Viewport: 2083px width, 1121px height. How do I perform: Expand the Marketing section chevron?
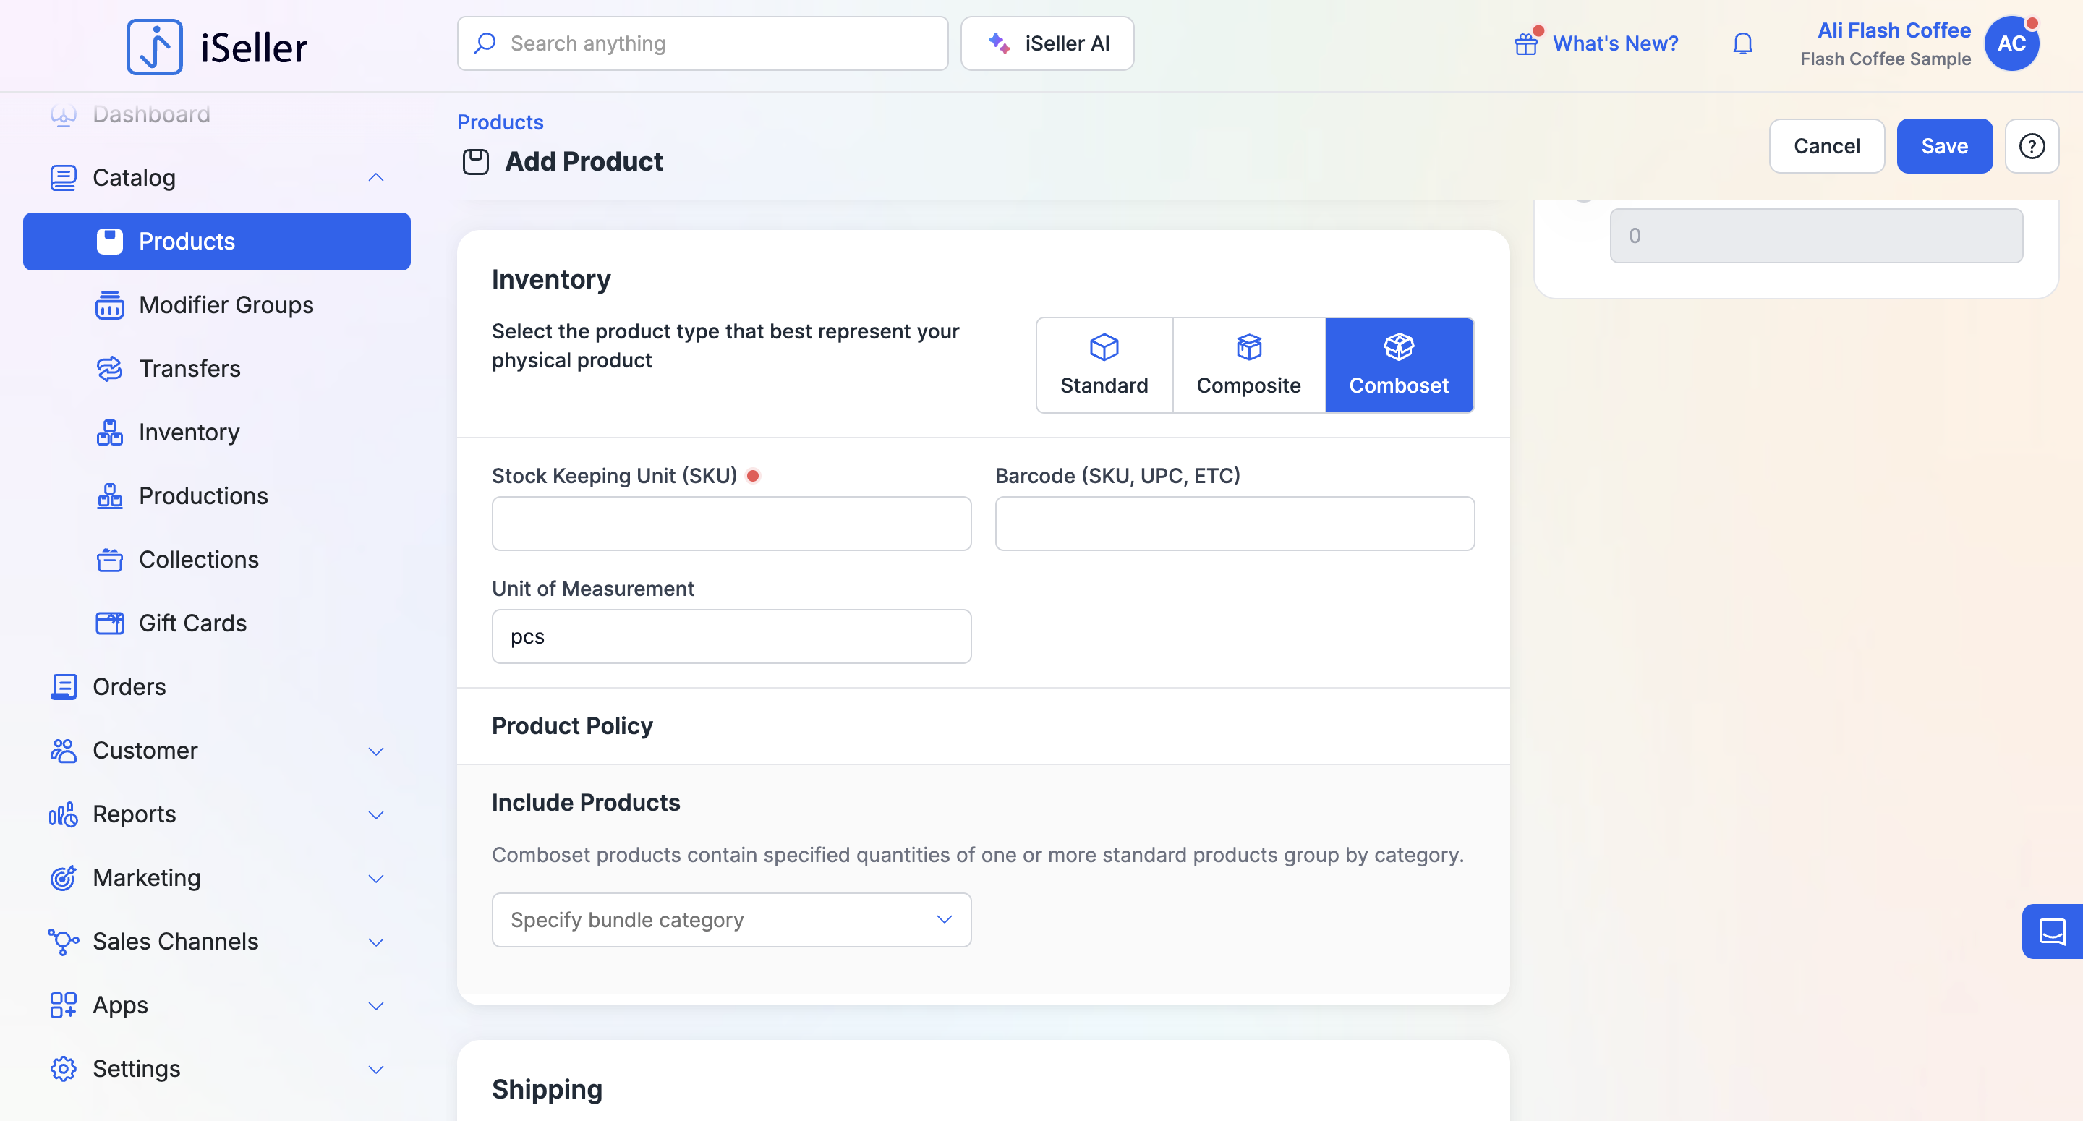point(376,879)
